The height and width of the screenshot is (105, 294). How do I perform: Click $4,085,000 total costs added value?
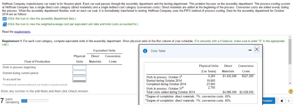tap(229, 92)
